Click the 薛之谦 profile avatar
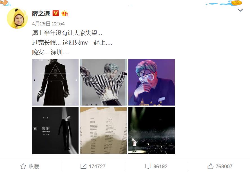 coord(17,18)
